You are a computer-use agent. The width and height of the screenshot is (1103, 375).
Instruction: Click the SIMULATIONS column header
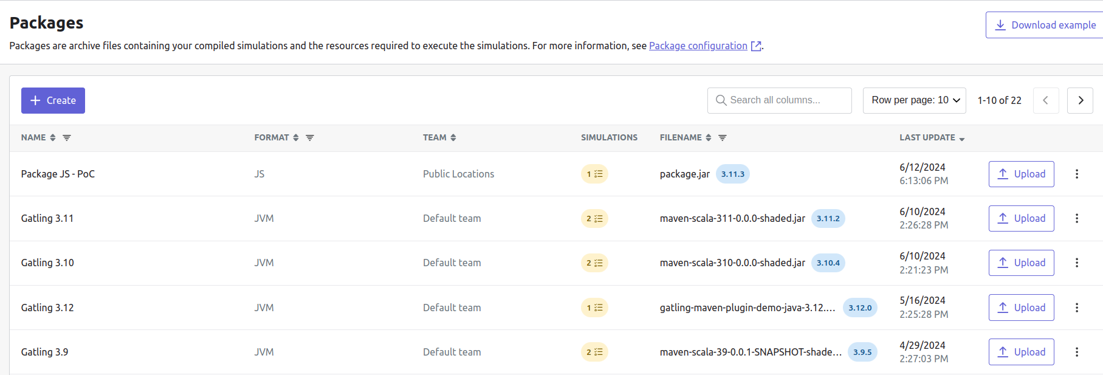coord(609,138)
